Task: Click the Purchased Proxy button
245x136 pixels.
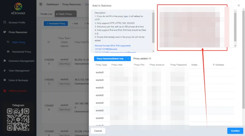Action: point(56,23)
